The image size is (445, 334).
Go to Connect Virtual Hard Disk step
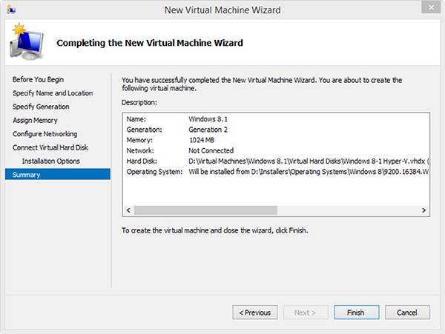pos(51,147)
